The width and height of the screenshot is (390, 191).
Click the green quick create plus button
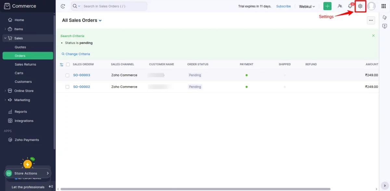click(327, 6)
